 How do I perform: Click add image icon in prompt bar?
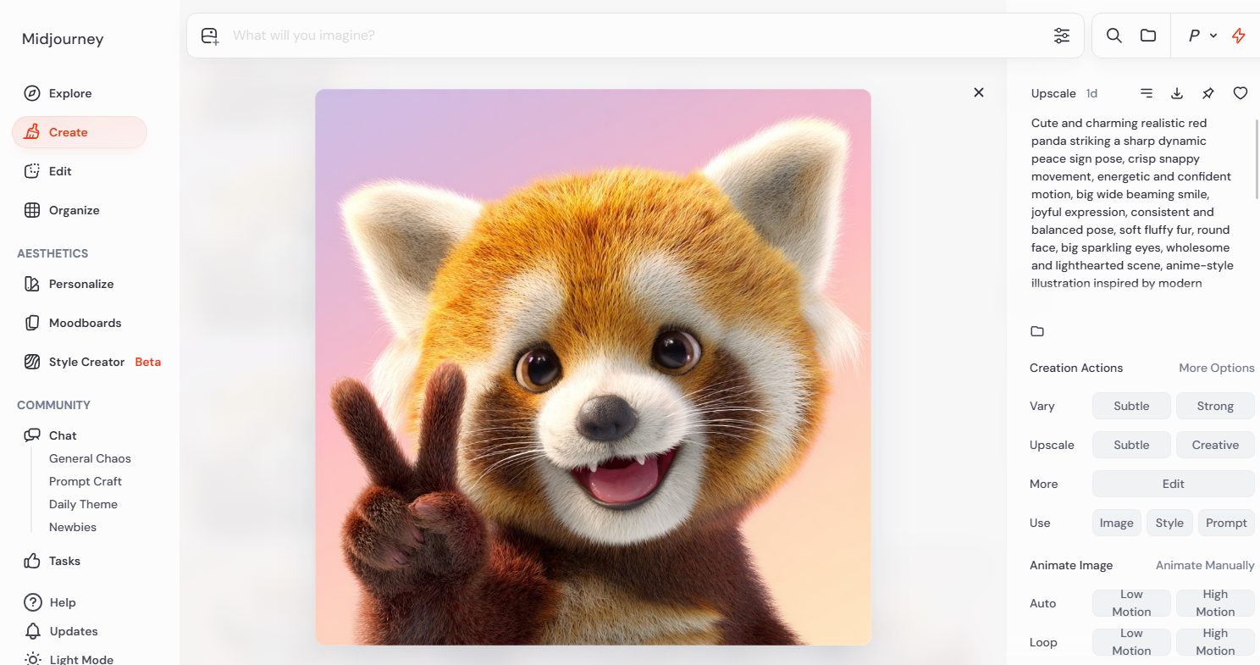pos(210,36)
